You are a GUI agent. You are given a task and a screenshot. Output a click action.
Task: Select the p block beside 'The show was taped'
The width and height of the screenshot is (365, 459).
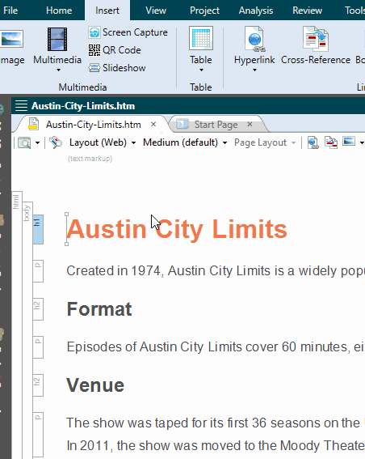pos(38,435)
